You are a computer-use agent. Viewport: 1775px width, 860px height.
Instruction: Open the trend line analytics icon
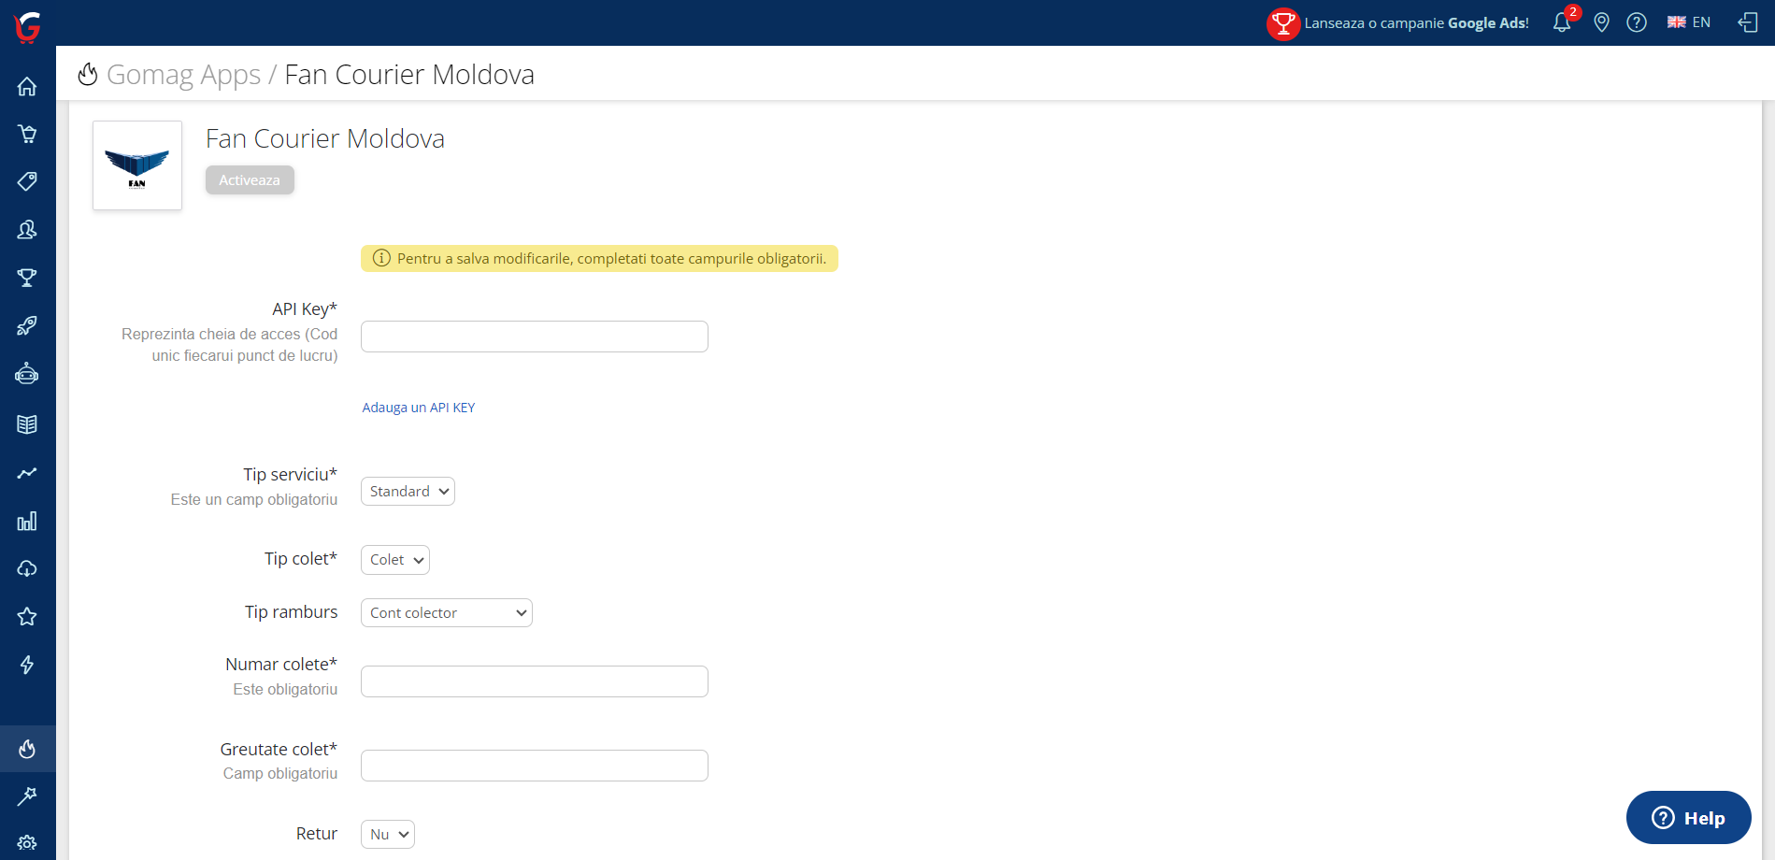(27, 473)
